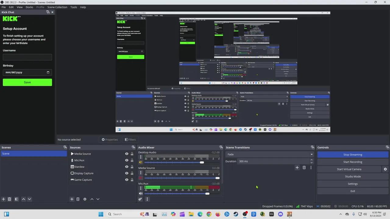Image resolution: width=390 pixels, height=219 pixels.
Task: Move source down in the Sources list
Action: click(x=98, y=199)
